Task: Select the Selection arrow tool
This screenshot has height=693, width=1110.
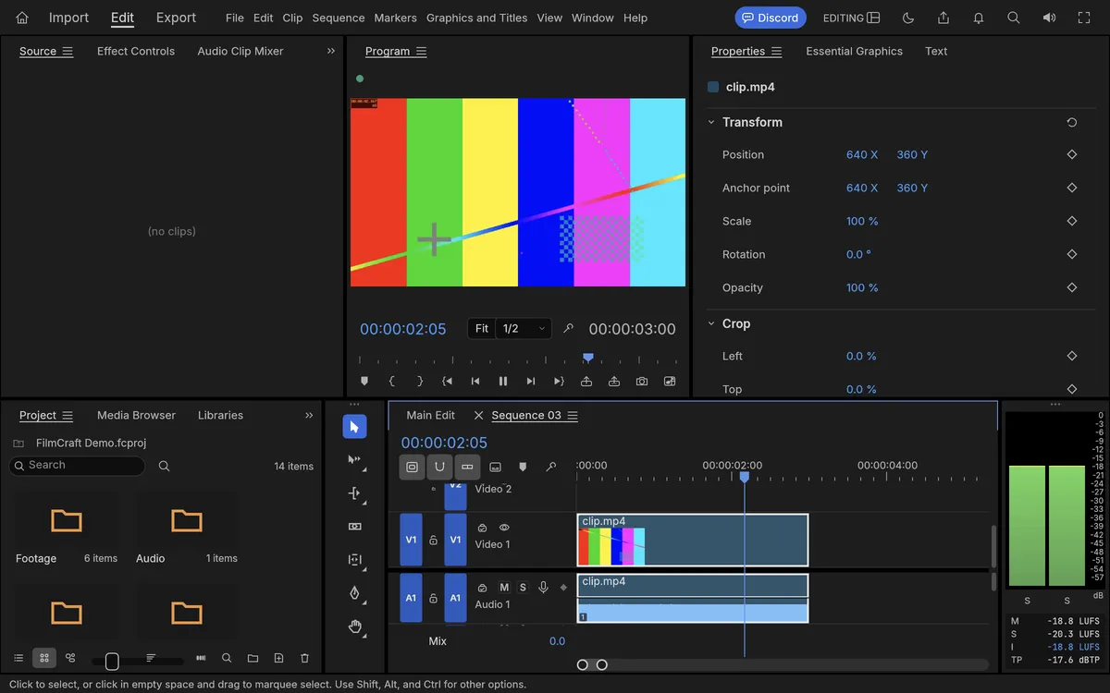Action: pos(354,426)
